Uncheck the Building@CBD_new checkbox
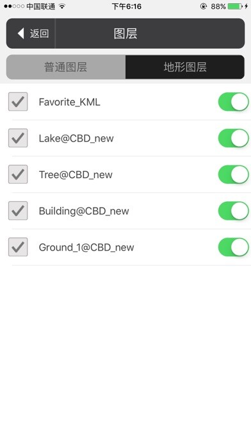 [x=18, y=211]
